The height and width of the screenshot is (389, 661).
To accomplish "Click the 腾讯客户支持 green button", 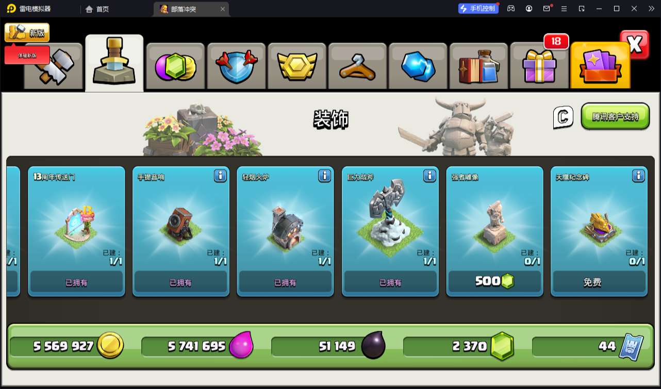I will coord(615,116).
